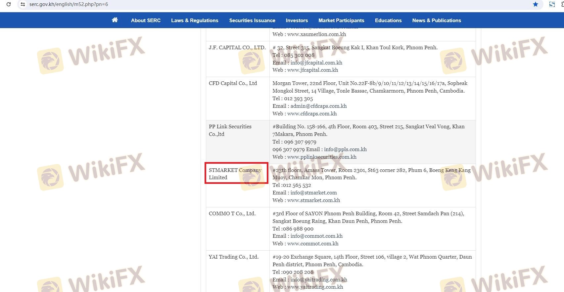This screenshot has height=292, width=564.
Task: Click the email info@commot.com.kh
Action: (317, 236)
